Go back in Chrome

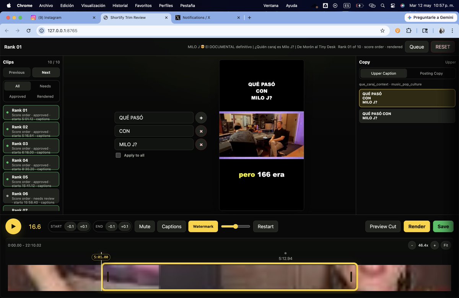(7, 31)
